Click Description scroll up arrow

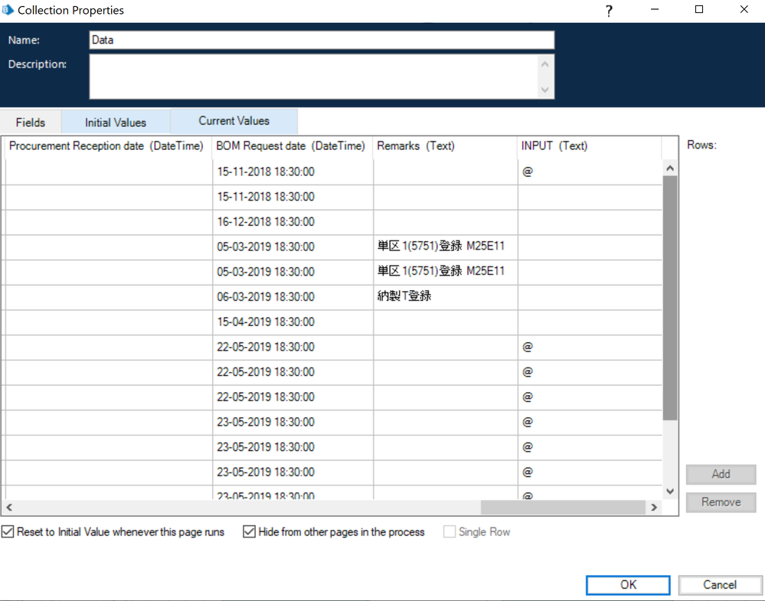coord(545,64)
